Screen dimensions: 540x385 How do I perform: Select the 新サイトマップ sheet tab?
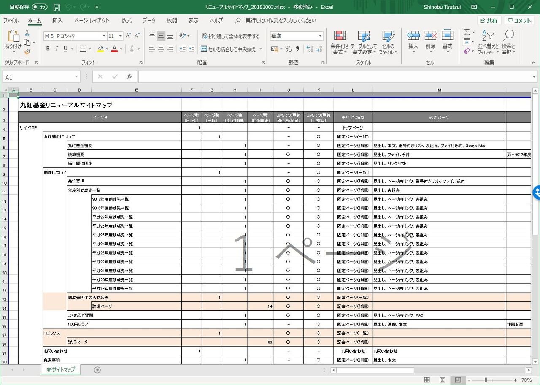[x=61, y=370]
